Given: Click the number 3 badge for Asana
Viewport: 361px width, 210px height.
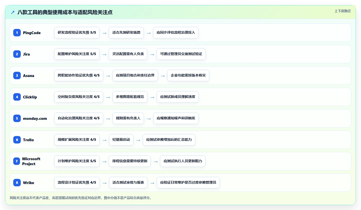Looking at the screenshot, I should click(17, 75).
